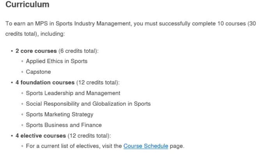
Task: Select Sports Leadership and Management text
Action: point(73,93)
